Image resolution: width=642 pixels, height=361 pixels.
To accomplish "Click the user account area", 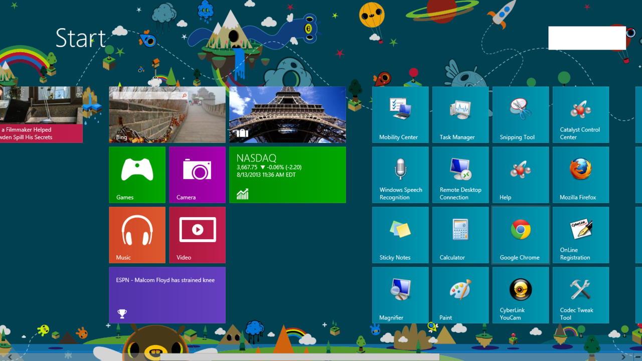I will tap(587, 38).
